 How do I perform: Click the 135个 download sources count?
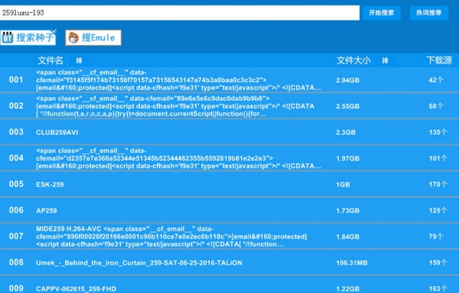click(x=438, y=132)
